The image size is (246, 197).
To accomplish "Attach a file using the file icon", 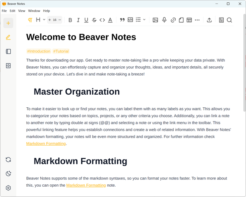I will pyautogui.click(x=181, y=20).
